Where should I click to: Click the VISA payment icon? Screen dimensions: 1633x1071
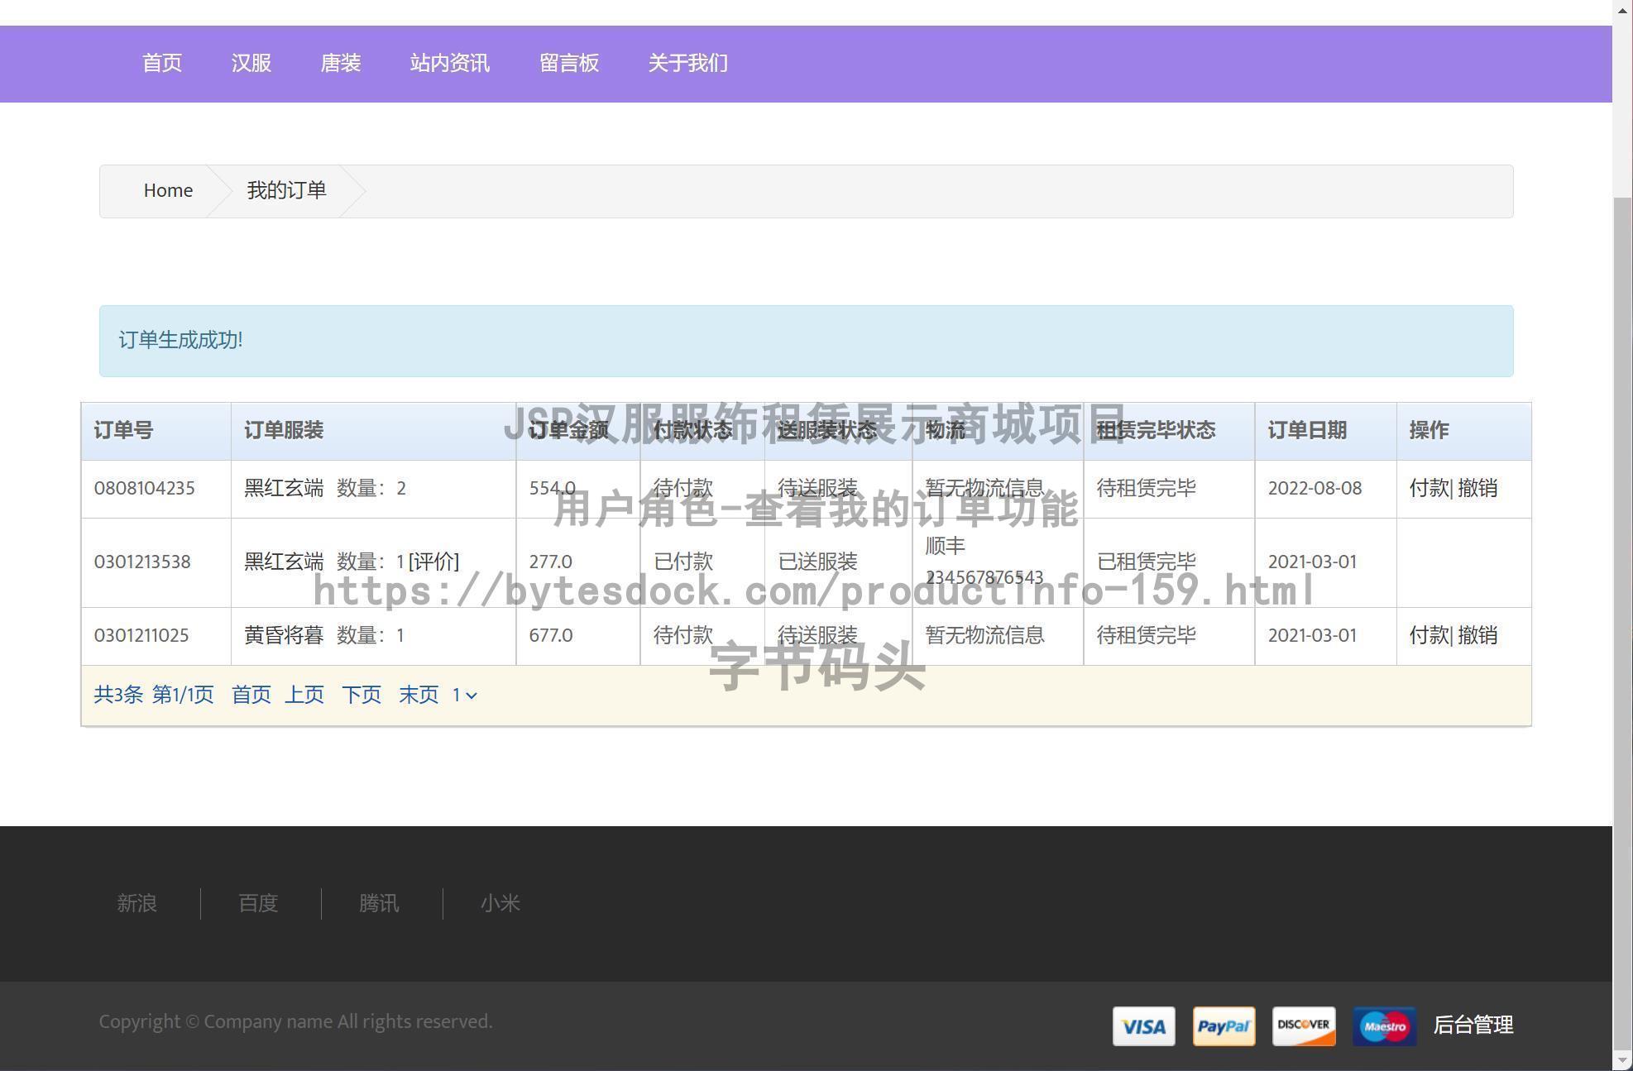tap(1144, 1026)
